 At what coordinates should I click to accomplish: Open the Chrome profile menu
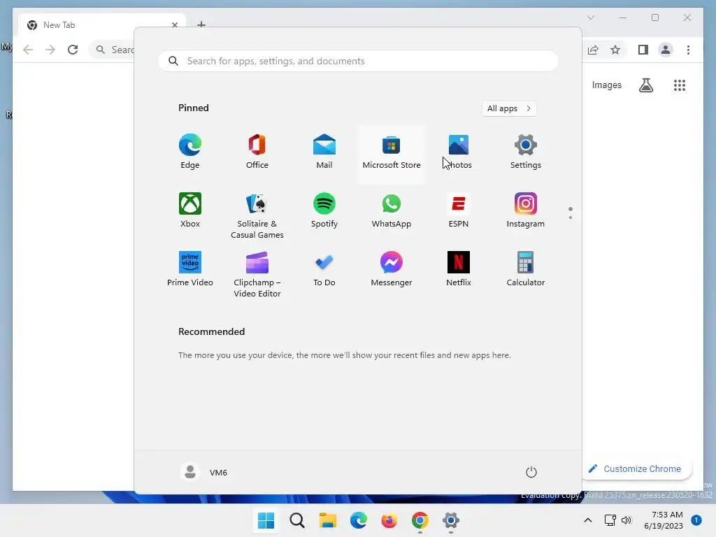(x=666, y=50)
